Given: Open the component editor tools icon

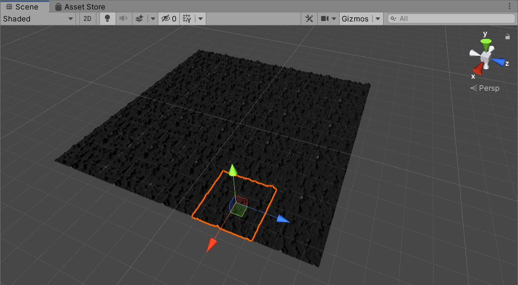Looking at the screenshot, I should pos(309,19).
